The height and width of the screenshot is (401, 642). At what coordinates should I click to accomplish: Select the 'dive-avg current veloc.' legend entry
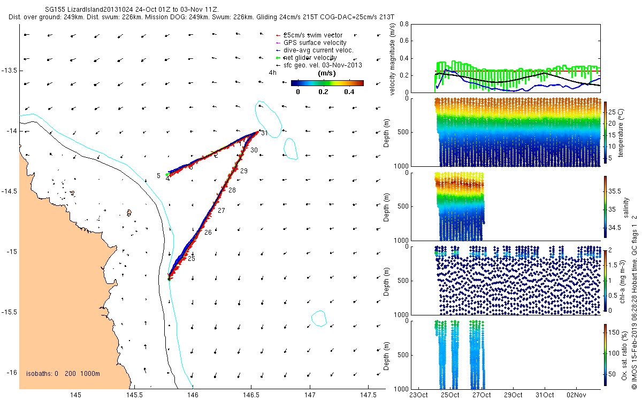314,50
